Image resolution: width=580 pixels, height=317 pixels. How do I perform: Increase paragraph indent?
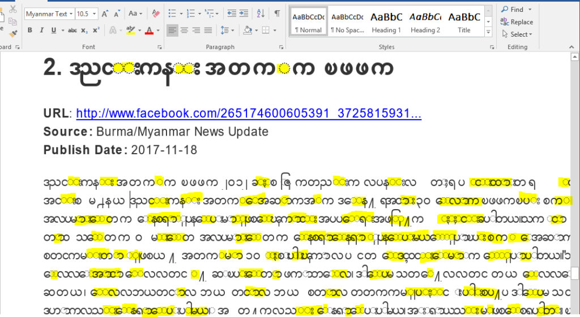tap(244, 14)
